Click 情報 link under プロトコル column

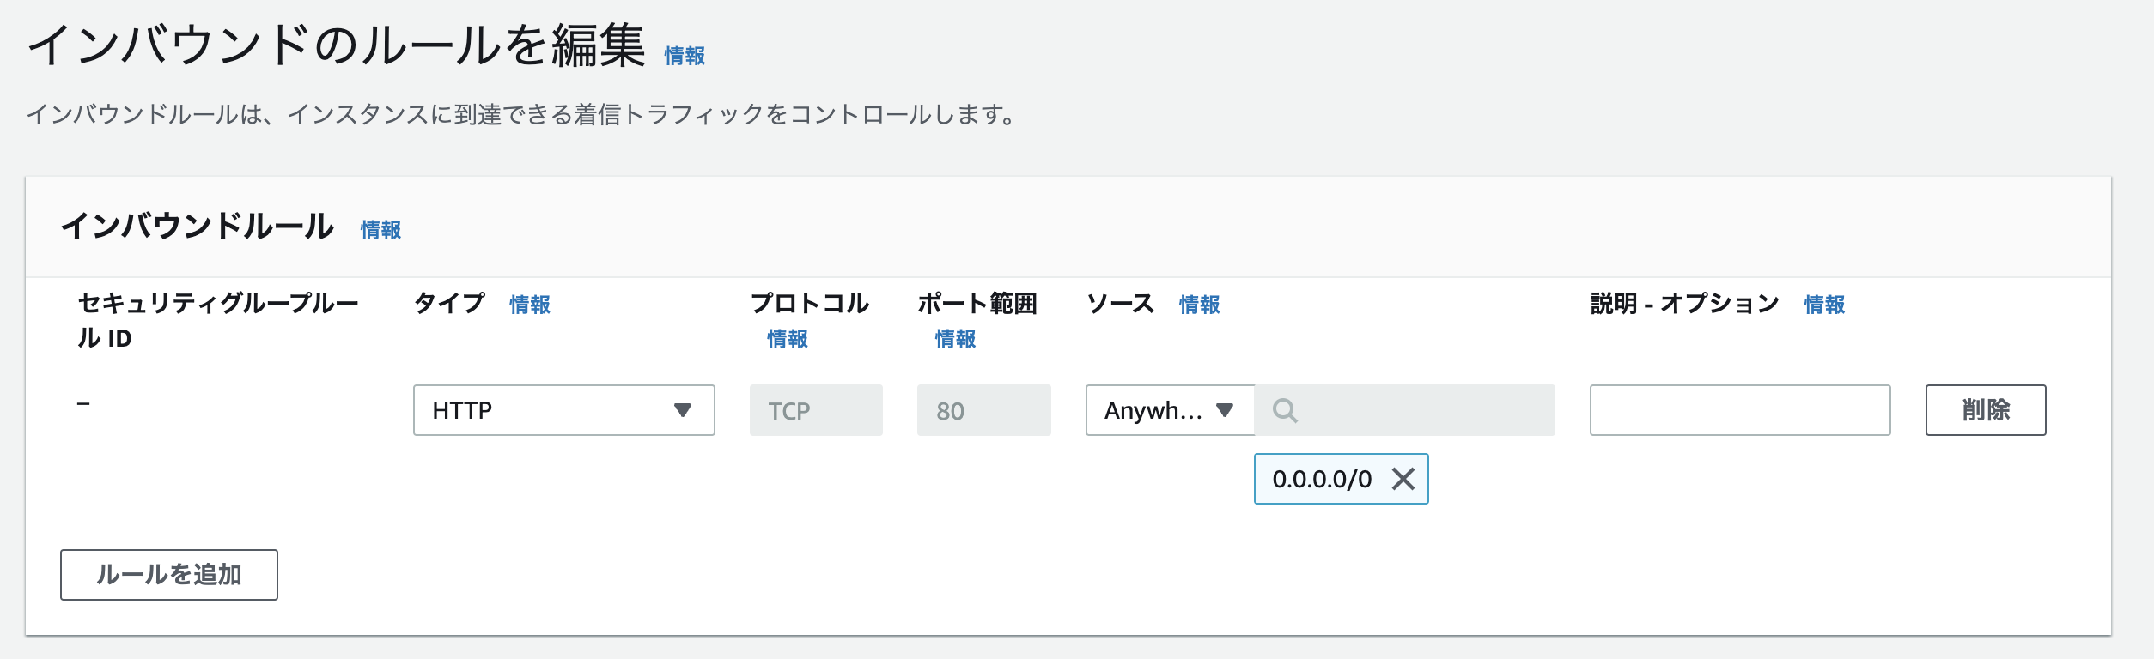[x=788, y=339]
